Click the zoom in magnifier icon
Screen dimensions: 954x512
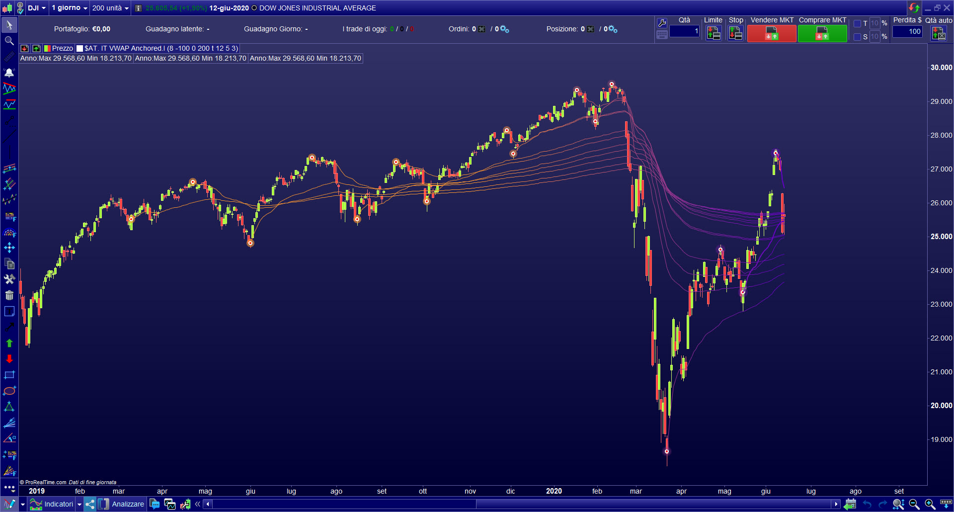click(930, 504)
